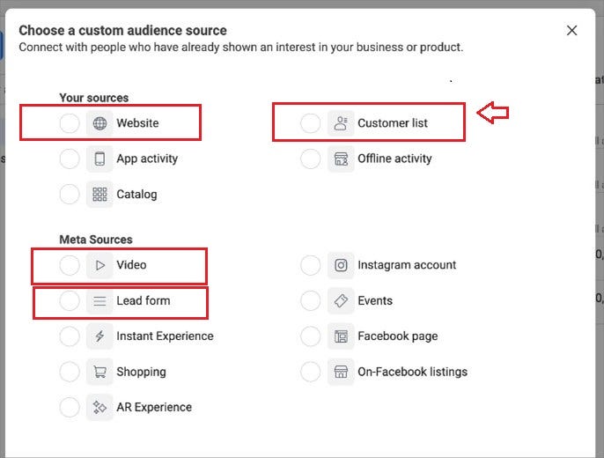
Task: Click the Events ticket icon
Action: click(341, 301)
